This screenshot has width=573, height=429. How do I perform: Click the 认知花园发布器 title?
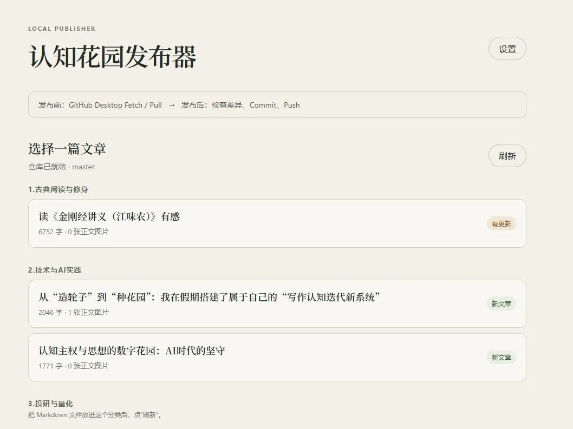point(113,57)
